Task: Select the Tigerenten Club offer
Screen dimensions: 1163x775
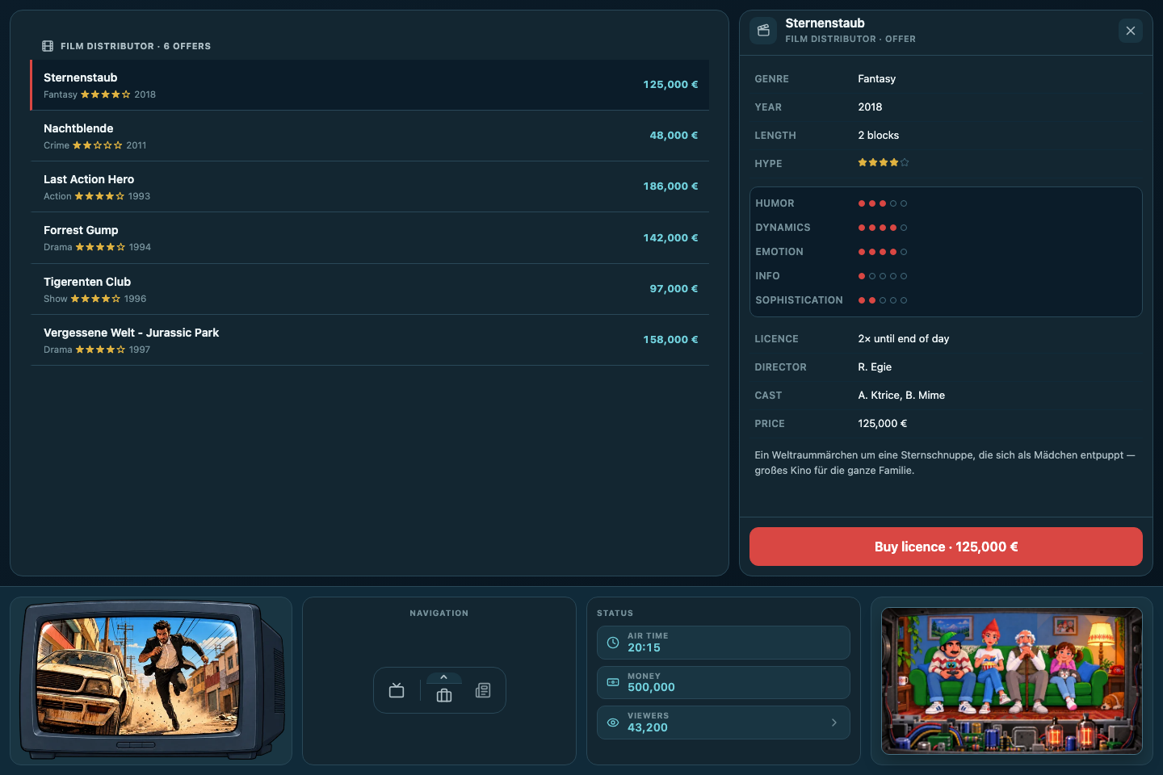Action: pyautogui.click(x=370, y=289)
